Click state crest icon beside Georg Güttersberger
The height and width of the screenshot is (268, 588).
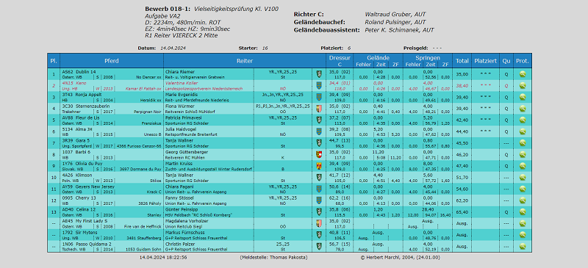(x=319, y=154)
